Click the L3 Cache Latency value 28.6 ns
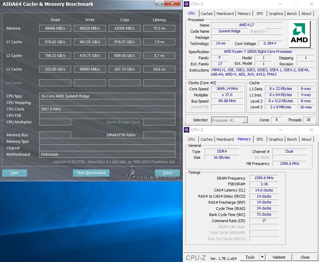 [159, 69]
